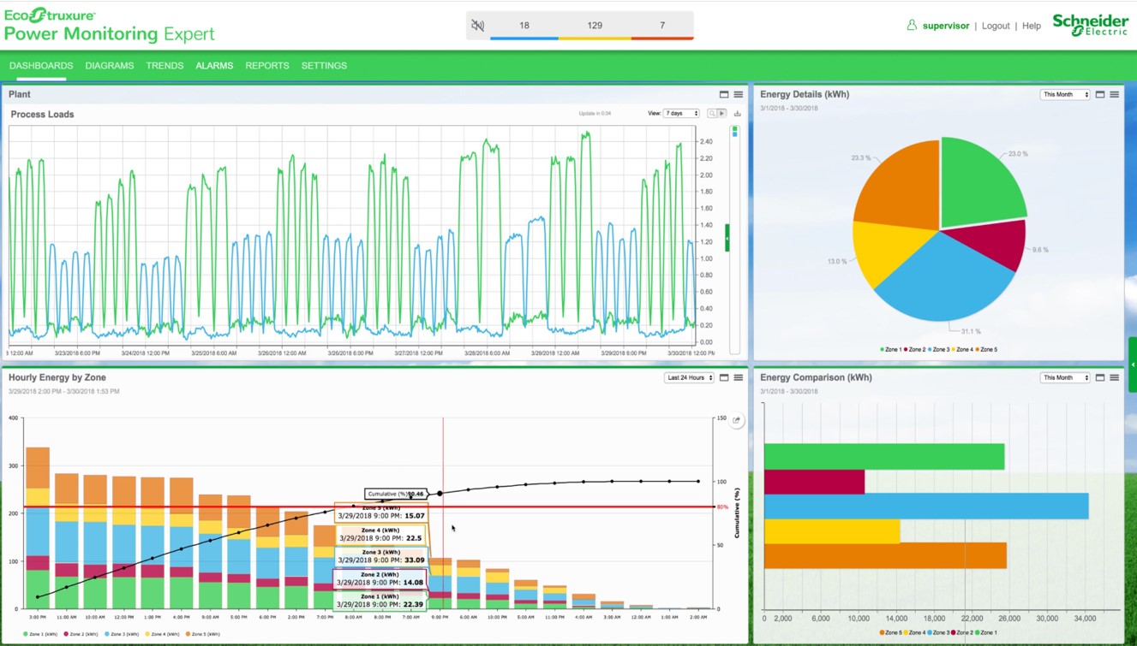
Task: Download the Process Loads chart data
Action: (x=737, y=113)
